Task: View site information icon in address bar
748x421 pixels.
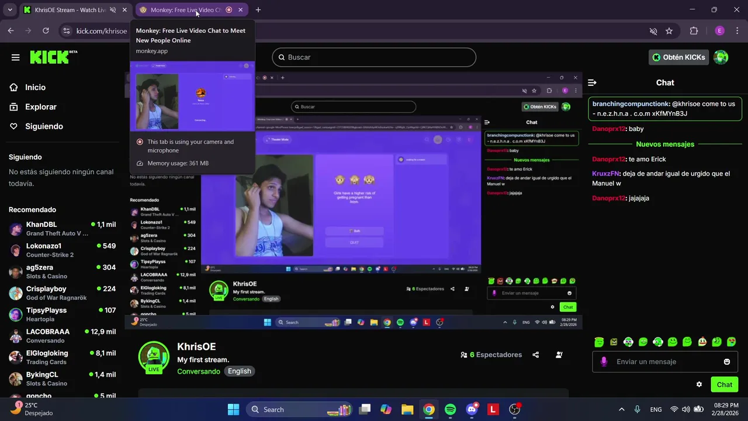Action: pos(67,31)
